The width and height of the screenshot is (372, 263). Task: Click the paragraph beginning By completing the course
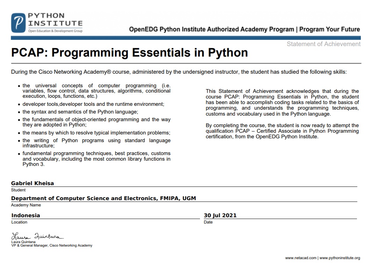tap(282, 131)
